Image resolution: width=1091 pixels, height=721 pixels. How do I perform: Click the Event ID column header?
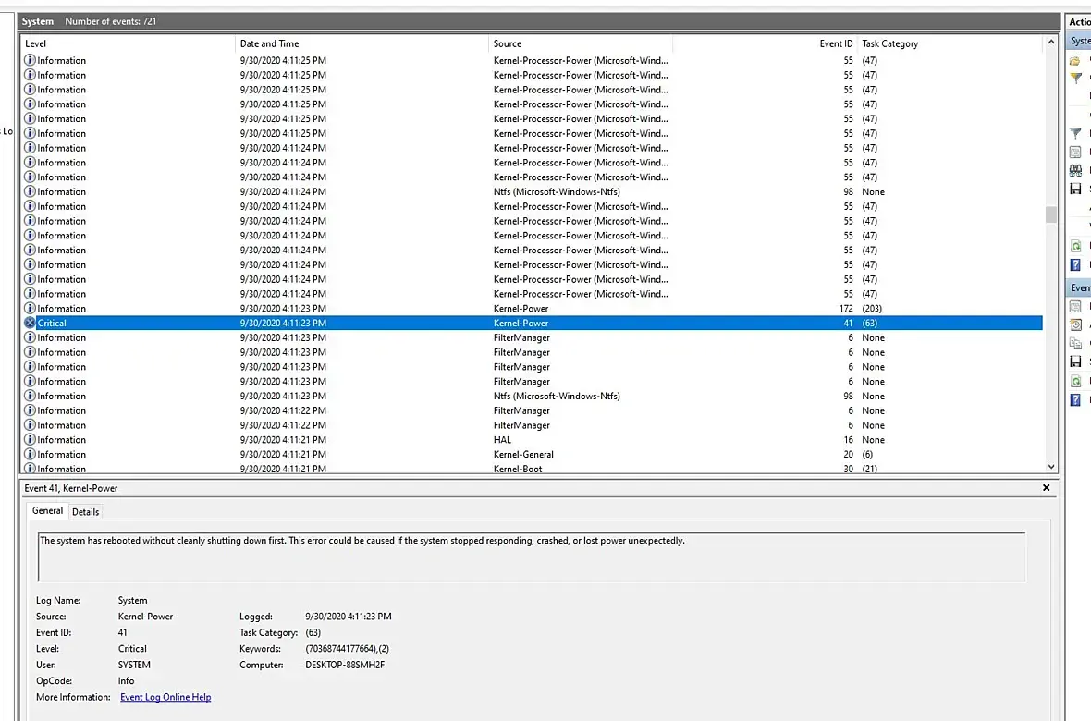pos(766,43)
